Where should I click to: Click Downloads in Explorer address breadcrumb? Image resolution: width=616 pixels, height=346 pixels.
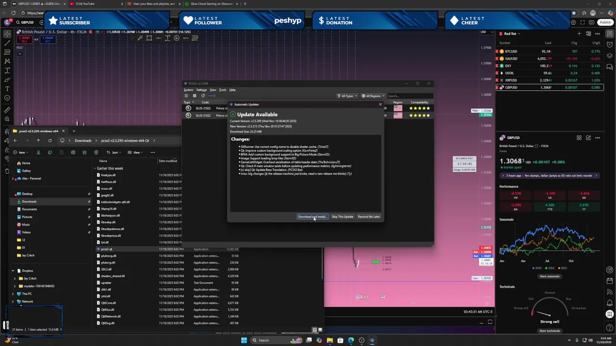(x=83, y=141)
